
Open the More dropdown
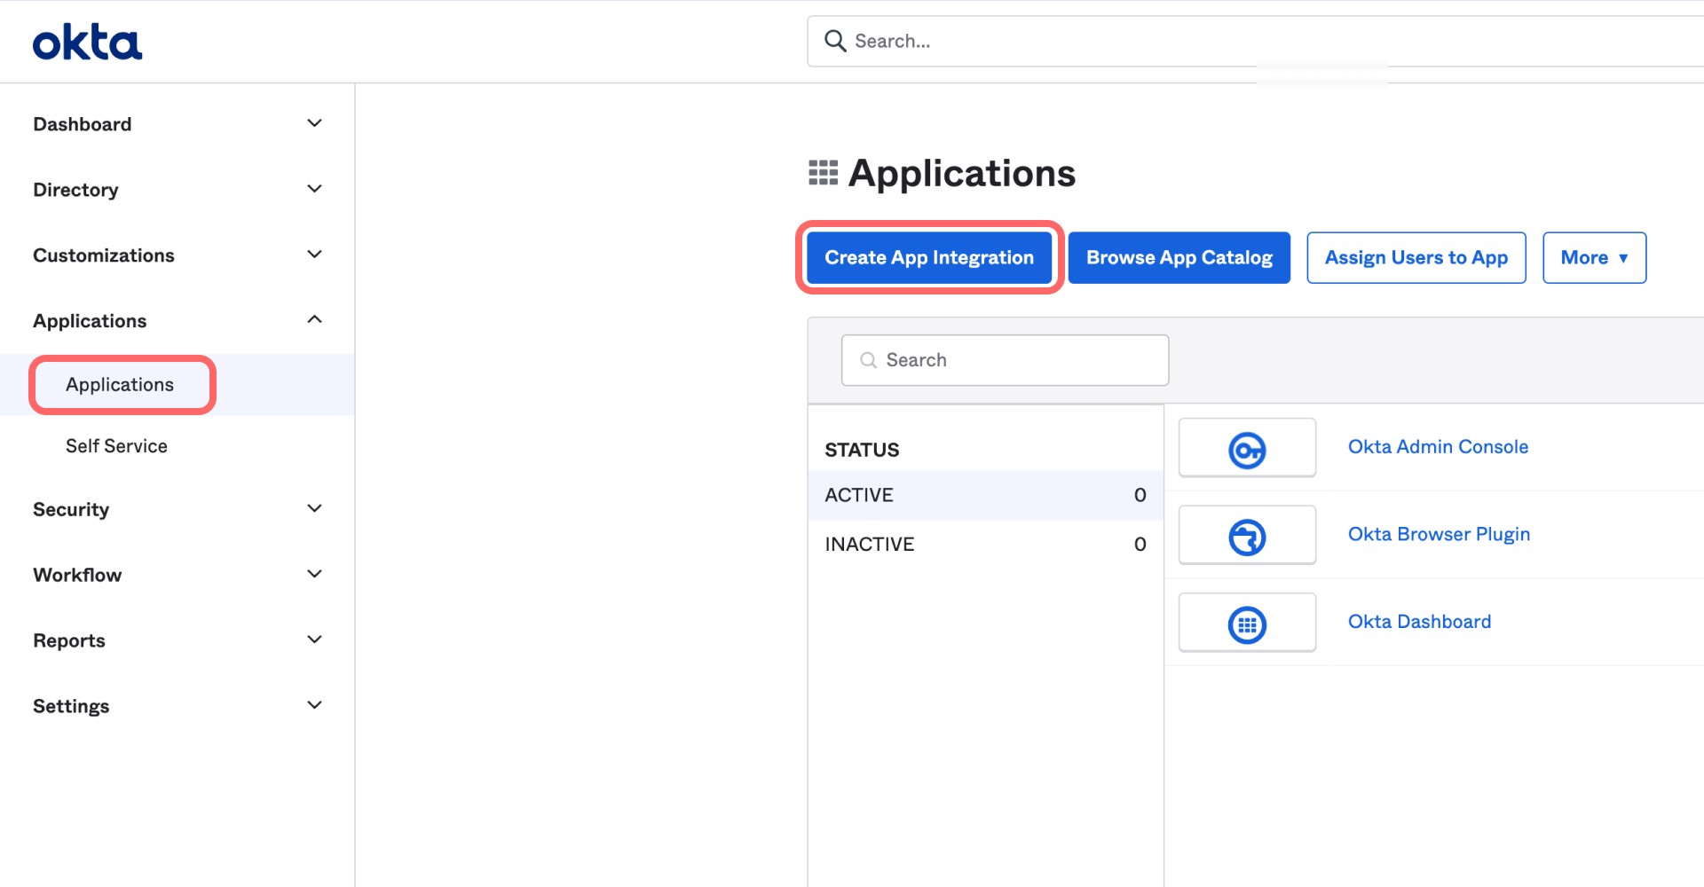[x=1594, y=257]
